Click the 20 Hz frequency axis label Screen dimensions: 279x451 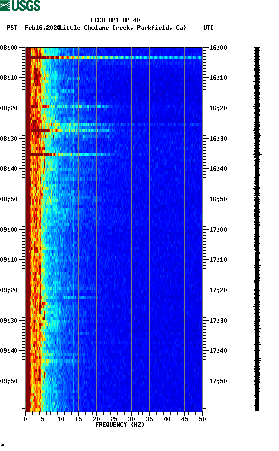pos(96,419)
